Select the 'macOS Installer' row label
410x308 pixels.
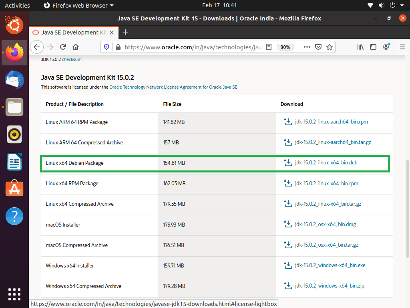point(63,225)
